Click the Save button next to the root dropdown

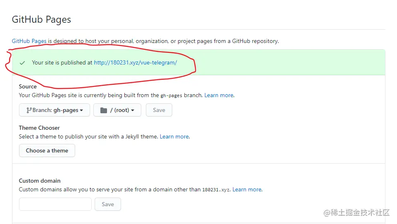click(x=159, y=110)
